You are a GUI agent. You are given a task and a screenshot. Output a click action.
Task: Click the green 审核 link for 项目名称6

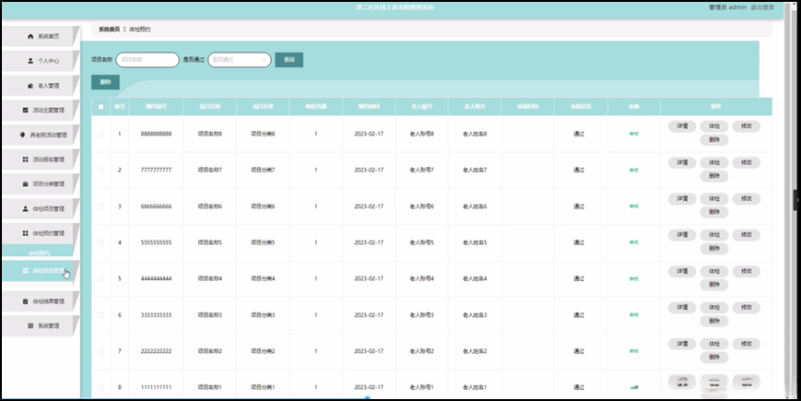634,206
